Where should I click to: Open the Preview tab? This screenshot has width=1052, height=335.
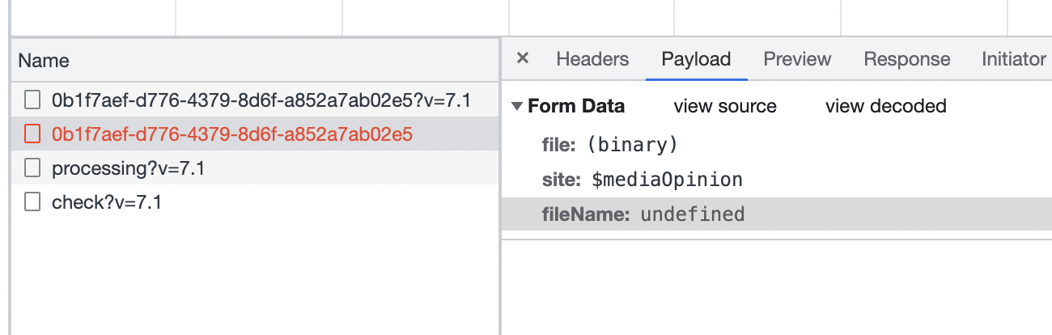coord(797,59)
